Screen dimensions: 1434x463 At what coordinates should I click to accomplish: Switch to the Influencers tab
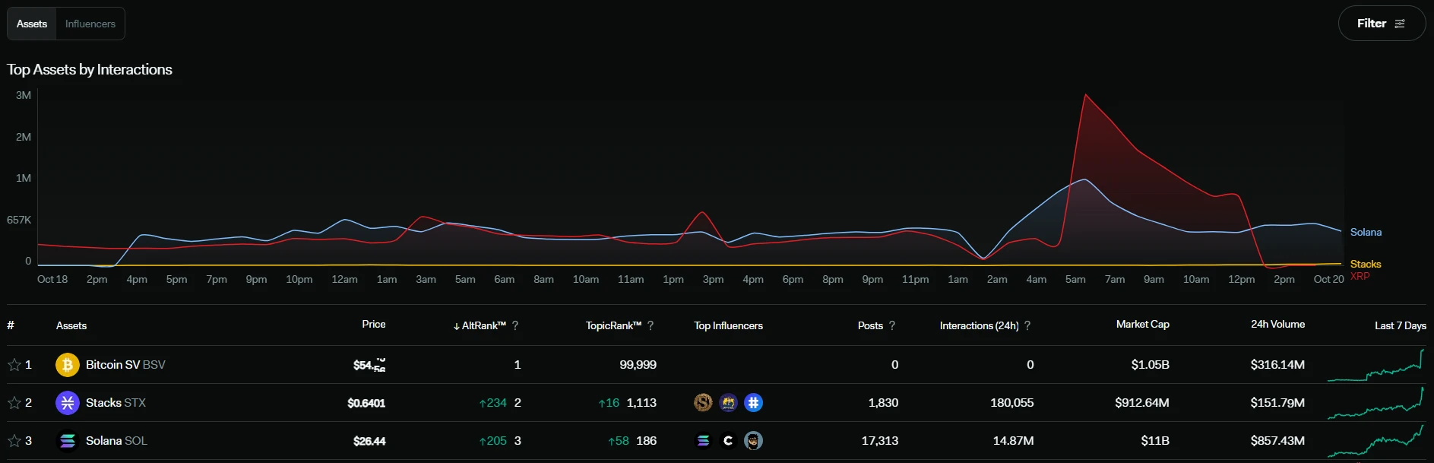pos(90,24)
